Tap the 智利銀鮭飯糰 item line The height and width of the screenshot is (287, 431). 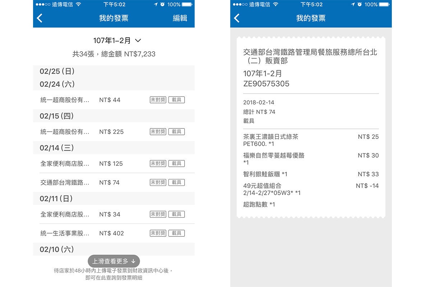311,174
